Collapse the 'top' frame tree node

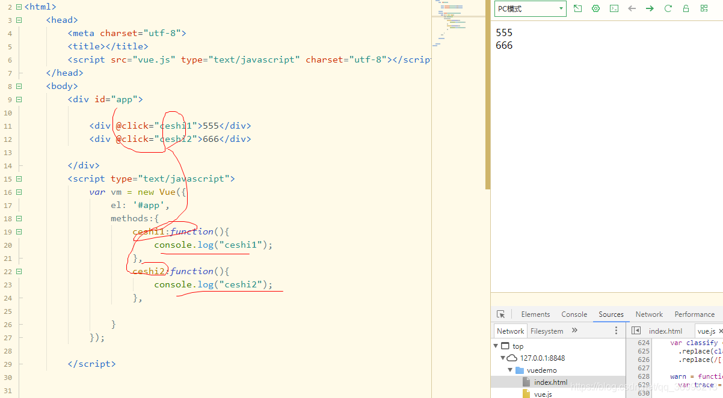coord(496,346)
